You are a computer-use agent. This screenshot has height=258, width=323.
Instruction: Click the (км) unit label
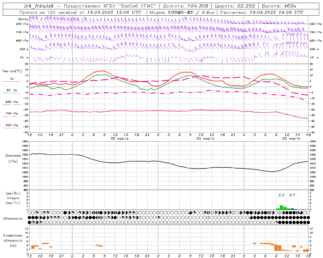point(13,245)
